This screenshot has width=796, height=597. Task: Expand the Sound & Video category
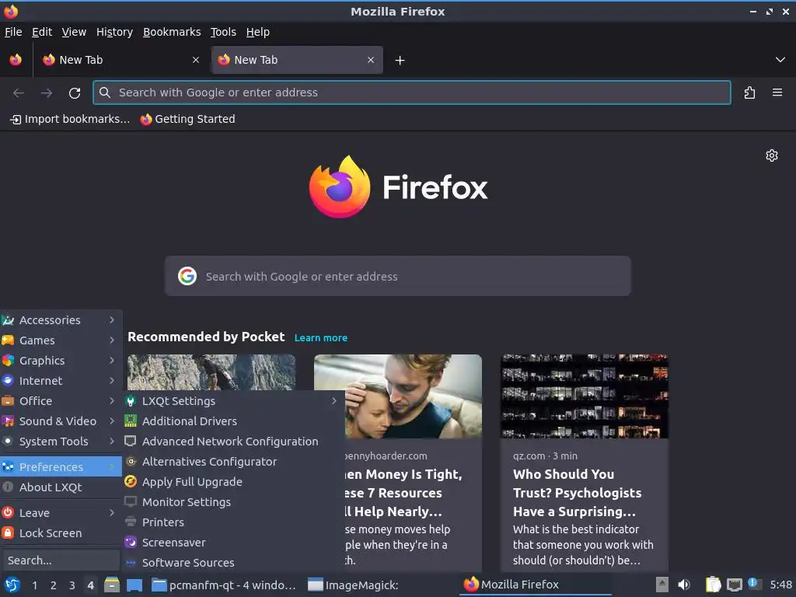coord(61,421)
